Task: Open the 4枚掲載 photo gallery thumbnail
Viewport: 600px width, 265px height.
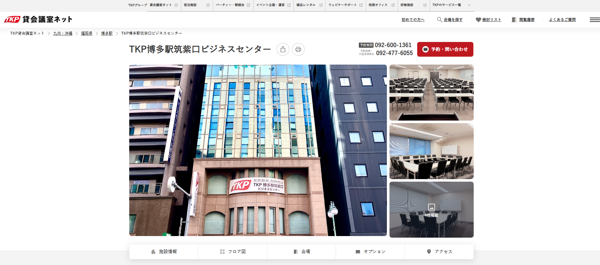Action: 431,210
